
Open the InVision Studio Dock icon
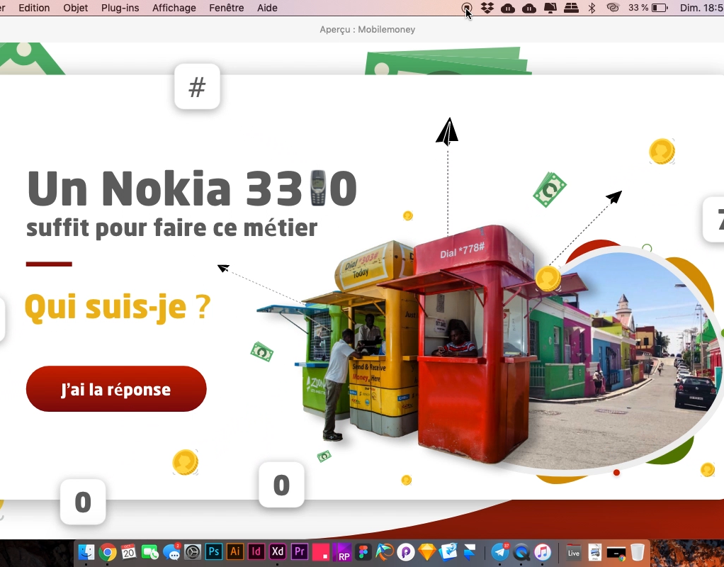[320, 551]
